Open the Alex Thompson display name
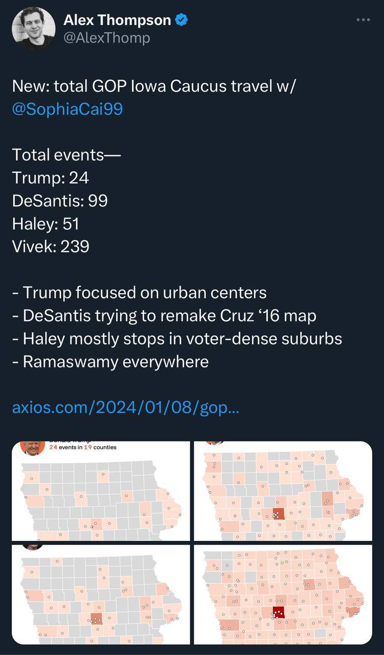 (x=117, y=20)
